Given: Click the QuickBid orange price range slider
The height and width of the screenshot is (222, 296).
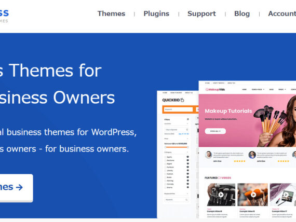Looking at the screenshot, I should tap(177, 147).
